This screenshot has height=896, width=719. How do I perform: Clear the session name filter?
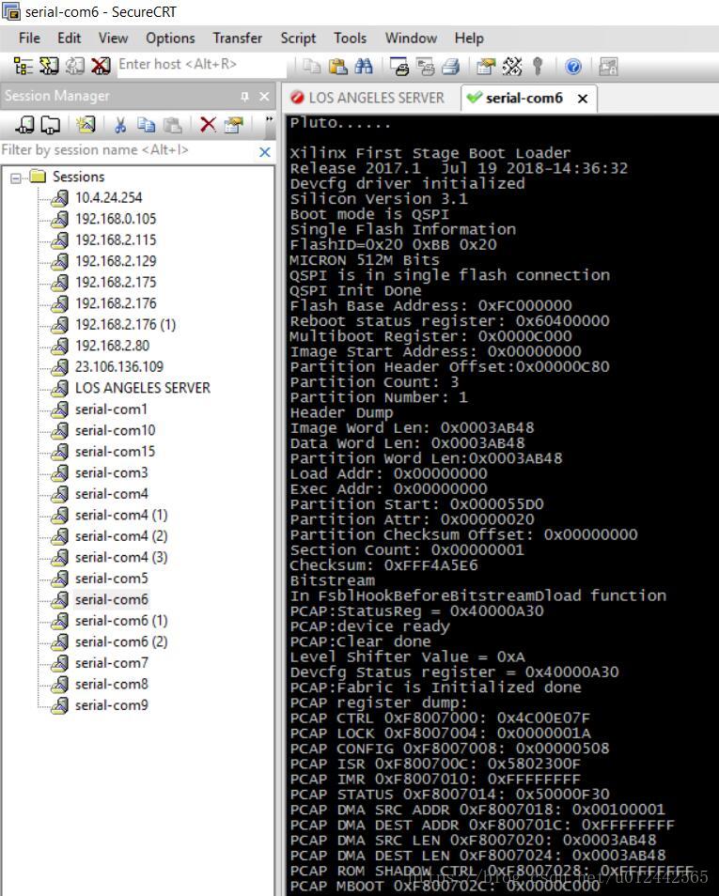(264, 152)
